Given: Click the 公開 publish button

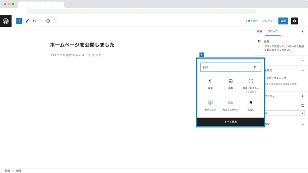Looking at the screenshot, I should pyautogui.click(x=283, y=21).
